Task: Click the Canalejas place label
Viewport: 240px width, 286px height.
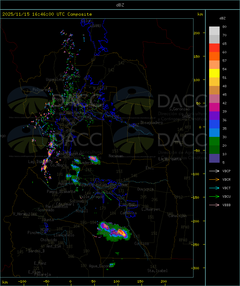Action: pyautogui.click(x=178, y=216)
